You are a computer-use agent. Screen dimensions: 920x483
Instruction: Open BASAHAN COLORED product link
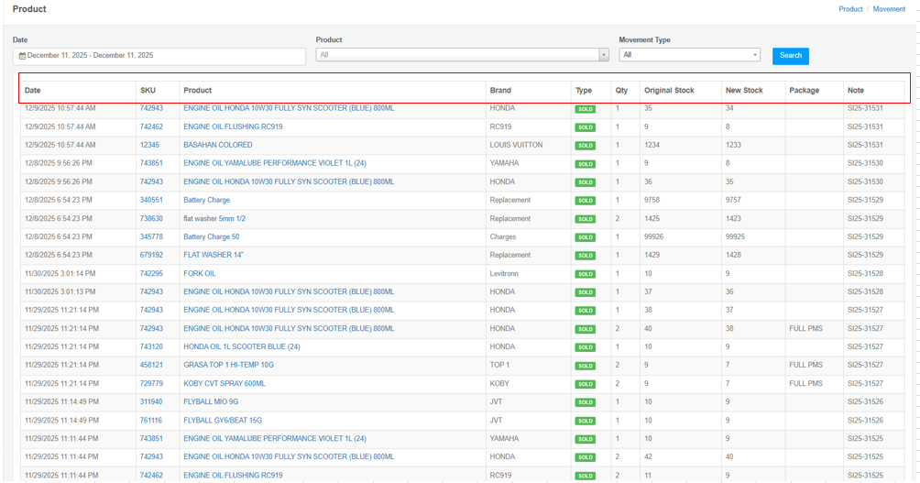coord(218,146)
